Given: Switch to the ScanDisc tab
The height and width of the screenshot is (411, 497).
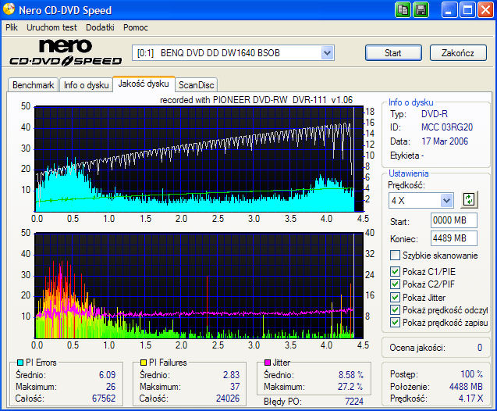Looking at the screenshot, I should click(196, 85).
